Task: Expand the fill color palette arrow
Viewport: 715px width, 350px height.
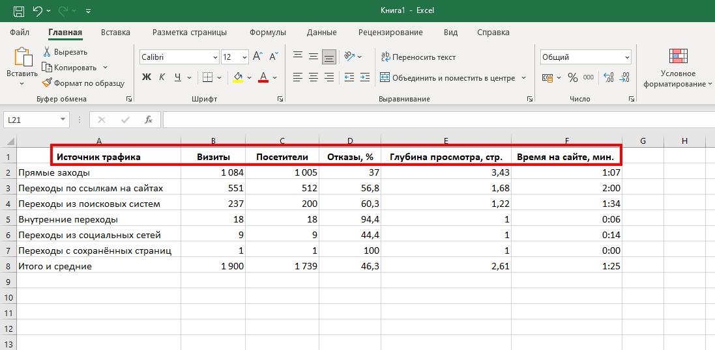Action: pos(250,78)
